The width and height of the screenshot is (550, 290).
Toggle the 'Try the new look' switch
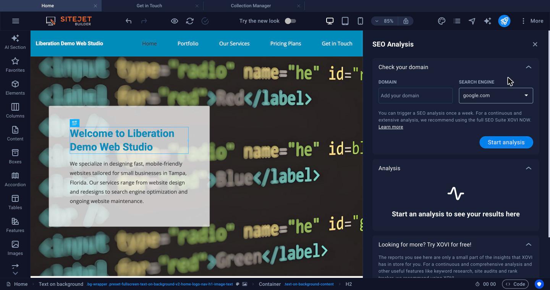pos(290,21)
